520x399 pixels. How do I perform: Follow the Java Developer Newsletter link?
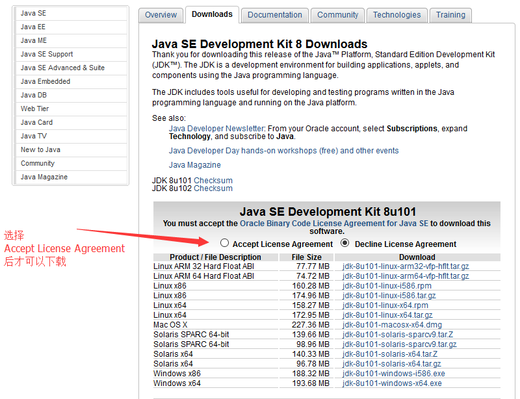[216, 129]
